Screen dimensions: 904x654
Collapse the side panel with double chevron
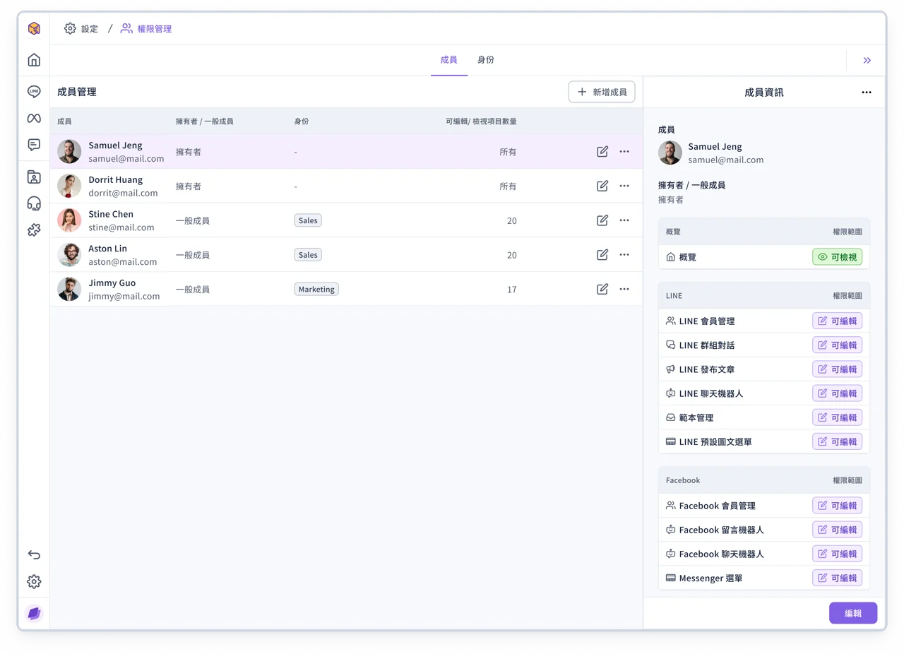[x=867, y=61]
